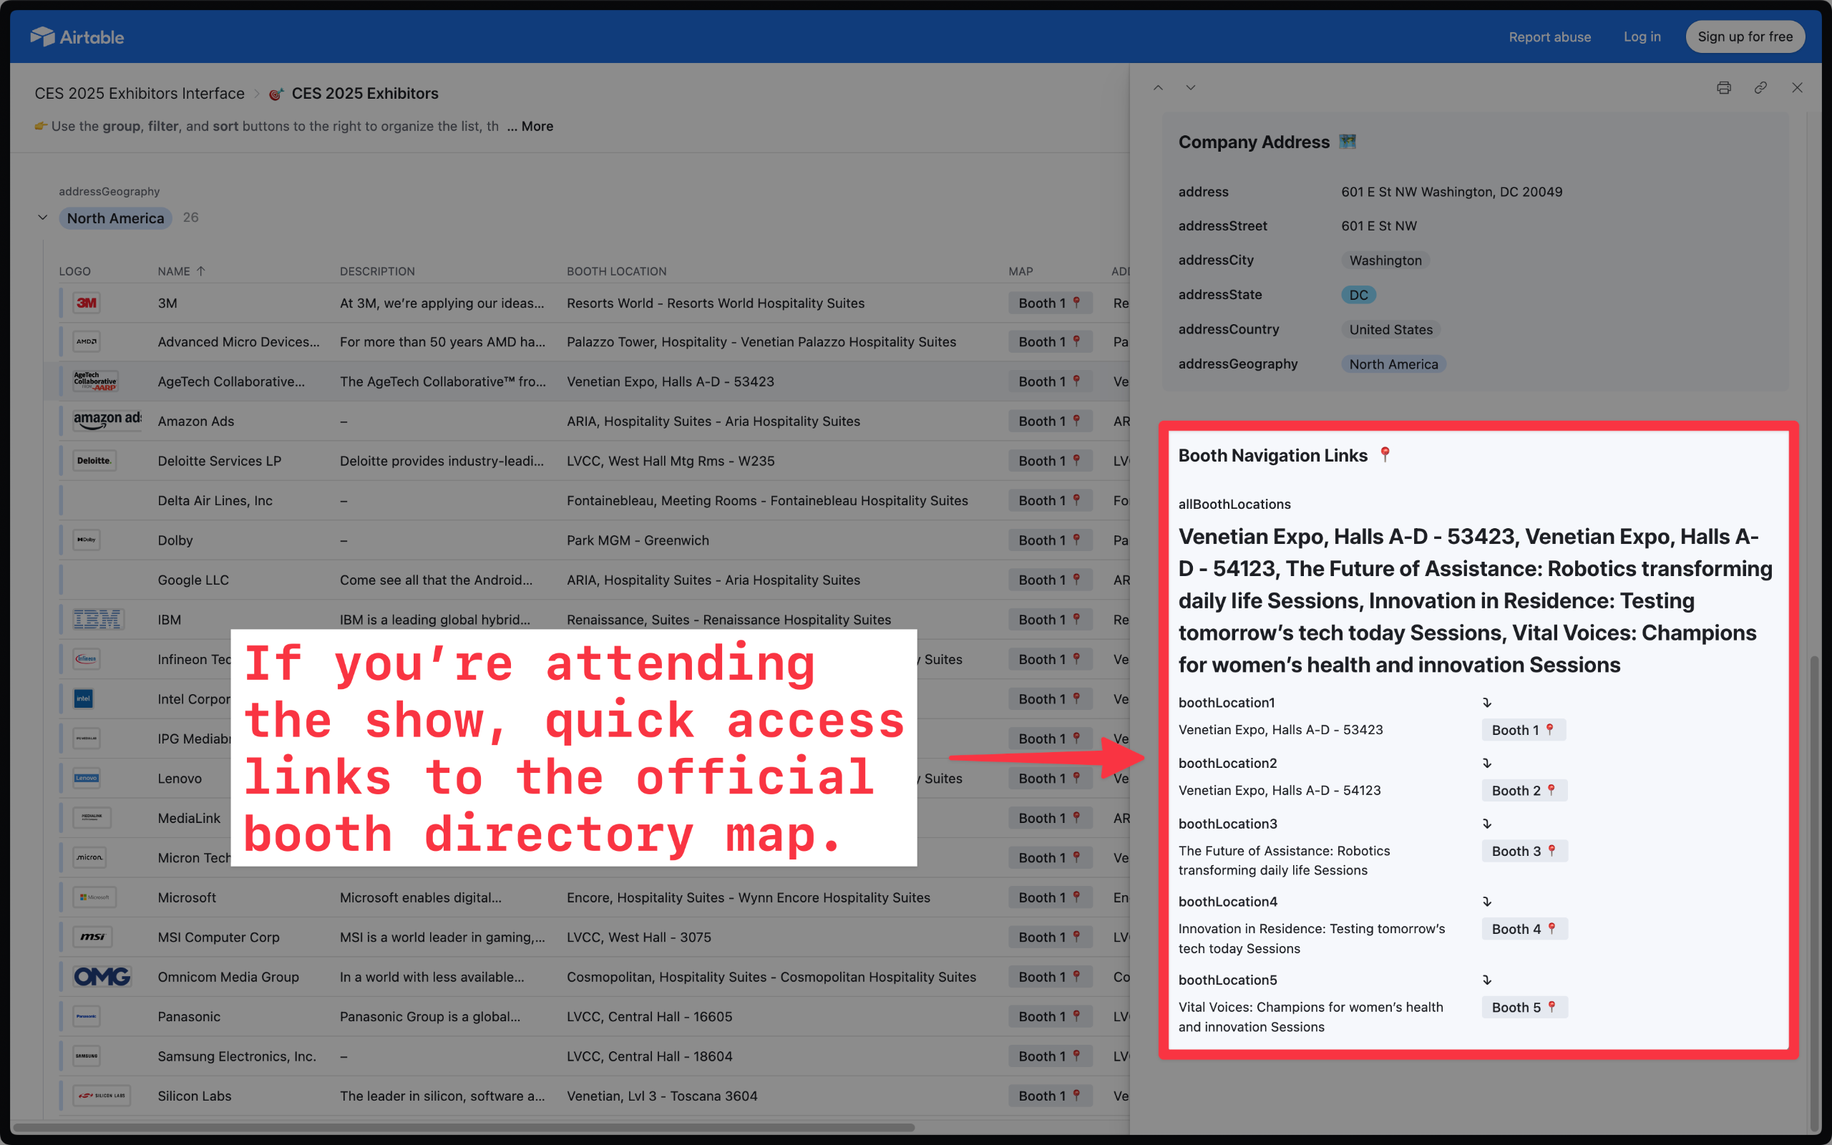
Task: Click the horizontal scrollbar below table
Action: pos(463,1128)
